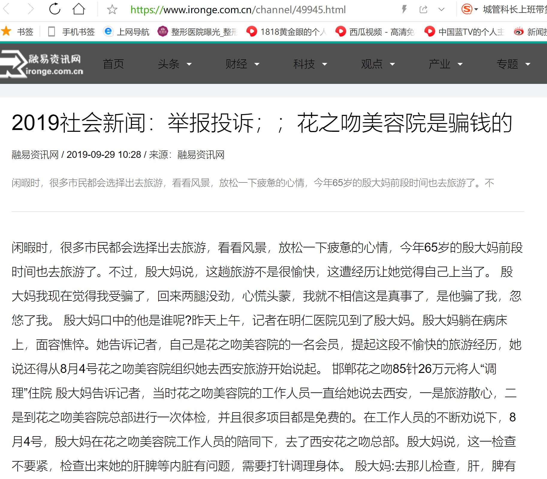Click the lightning speed-mode icon
The width and height of the screenshot is (547, 479).
point(404,9)
